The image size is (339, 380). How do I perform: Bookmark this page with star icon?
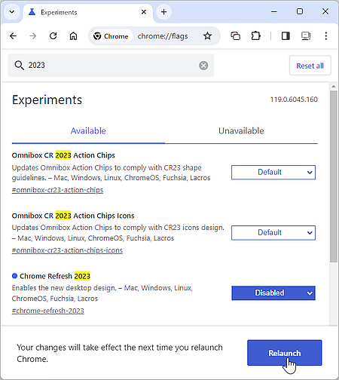(x=207, y=36)
